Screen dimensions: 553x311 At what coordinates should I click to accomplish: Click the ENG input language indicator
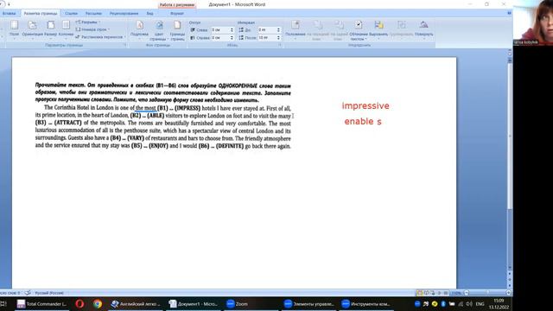(x=480, y=303)
